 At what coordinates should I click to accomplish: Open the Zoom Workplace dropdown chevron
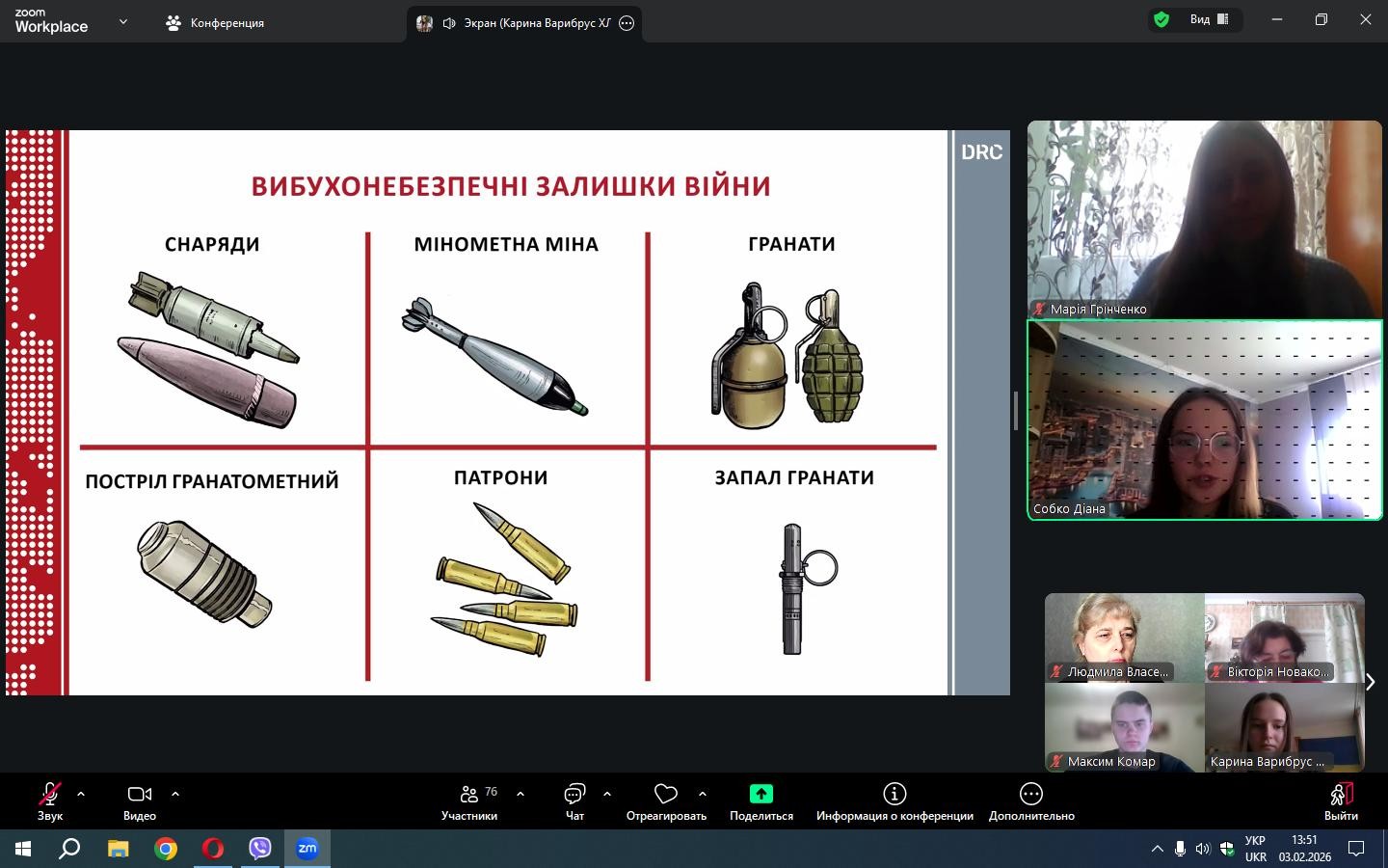(x=123, y=21)
